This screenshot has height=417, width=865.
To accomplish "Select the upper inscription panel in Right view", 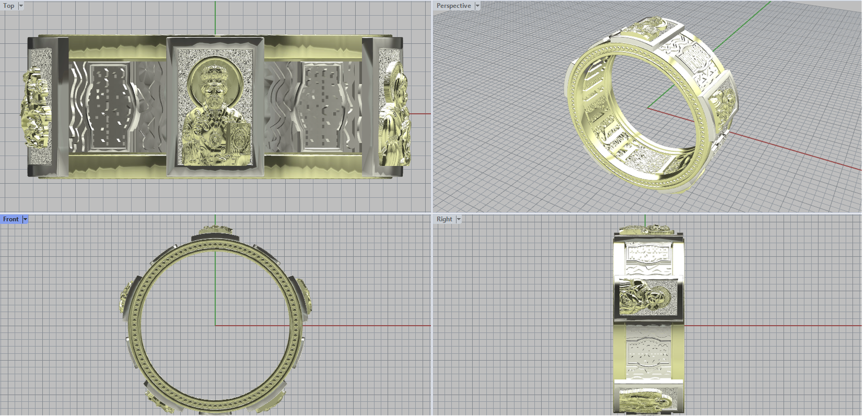I will [x=647, y=254].
